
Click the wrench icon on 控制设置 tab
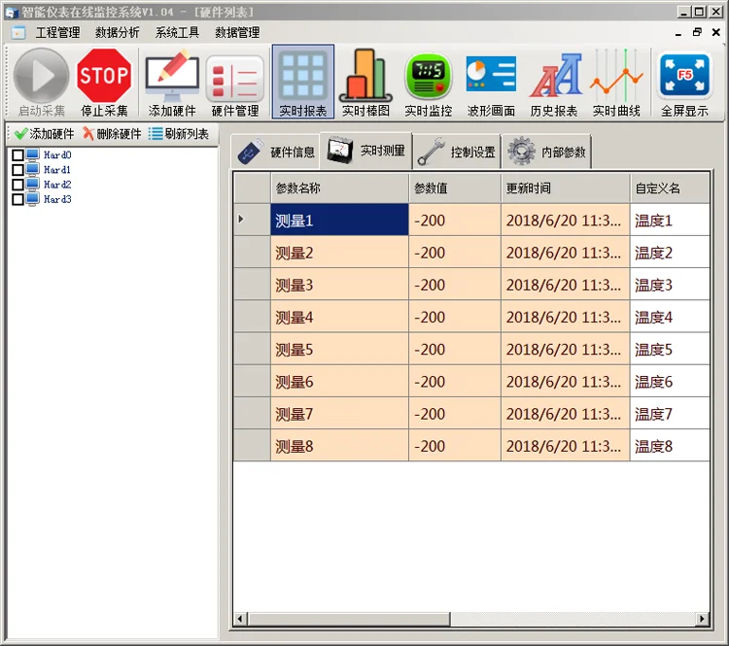click(x=431, y=152)
